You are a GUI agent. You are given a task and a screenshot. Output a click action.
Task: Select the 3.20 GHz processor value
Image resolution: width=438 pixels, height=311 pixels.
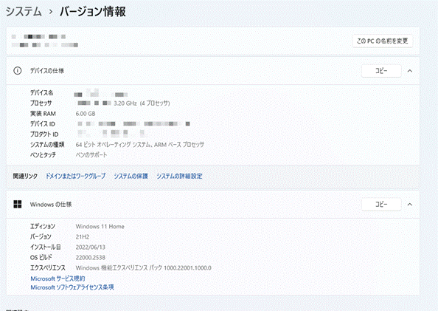(x=142, y=103)
